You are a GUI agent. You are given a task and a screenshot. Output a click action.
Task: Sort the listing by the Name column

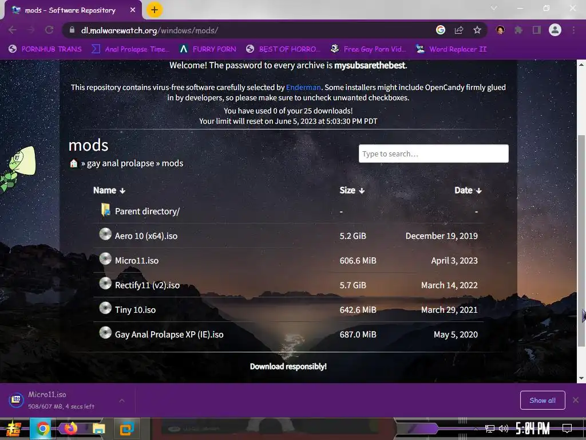tap(109, 190)
